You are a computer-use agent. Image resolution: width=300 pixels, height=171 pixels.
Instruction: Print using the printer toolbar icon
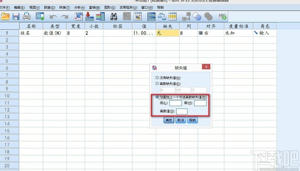pos(26,17)
